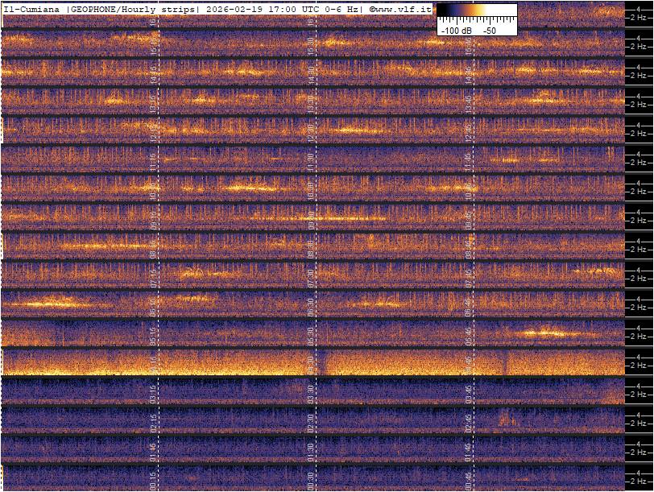This screenshot has width=654, height=492.
Task: Click the -50 legend scale label
Action: click(490, 30)
